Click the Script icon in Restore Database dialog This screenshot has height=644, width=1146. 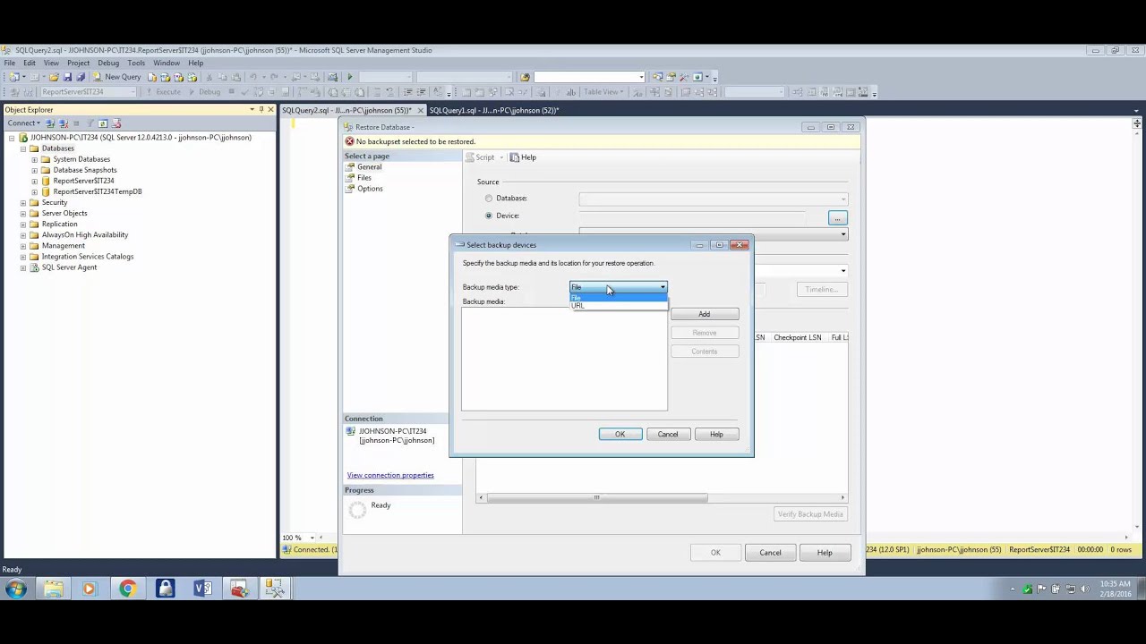pyautogui.click(x=470, y=157)
